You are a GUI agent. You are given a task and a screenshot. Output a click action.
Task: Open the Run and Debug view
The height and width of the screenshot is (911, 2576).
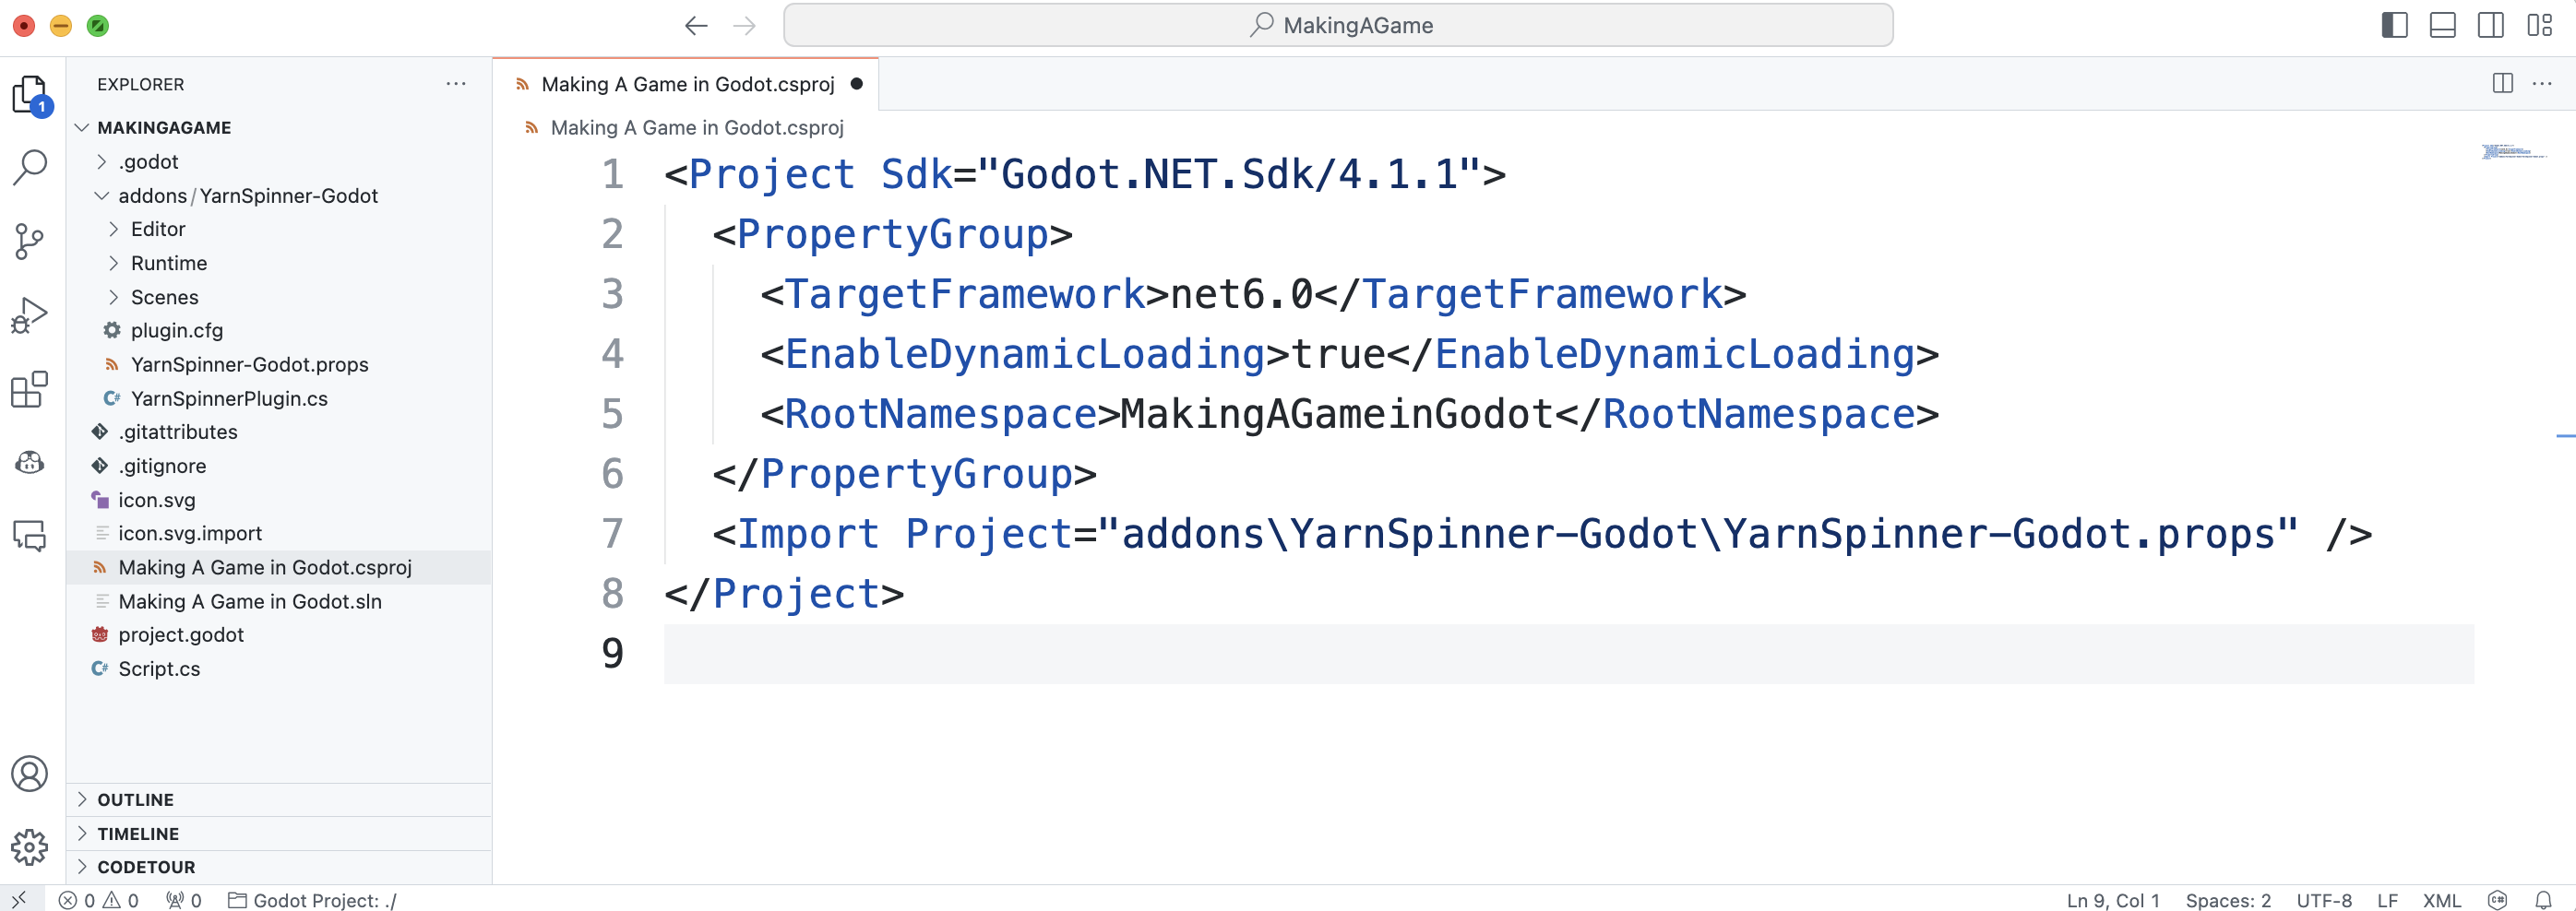coord(30,315)
